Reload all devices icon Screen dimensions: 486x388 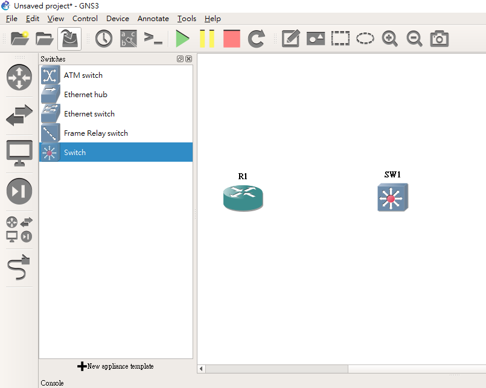click(257, 39)
